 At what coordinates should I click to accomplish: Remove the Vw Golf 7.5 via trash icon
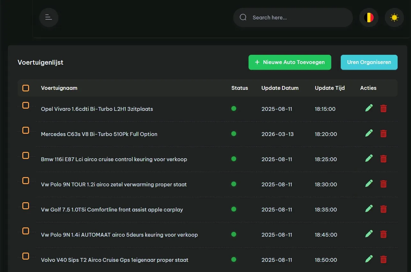click(x=383, y=209)
